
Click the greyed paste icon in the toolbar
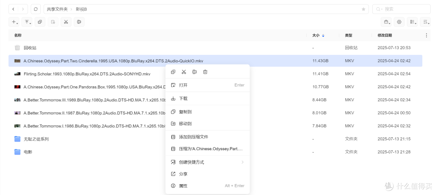tap(53, 22)
